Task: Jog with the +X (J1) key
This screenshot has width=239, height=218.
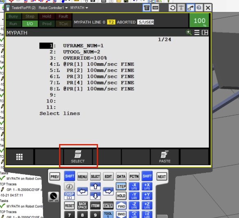Action: tap(147, 186)
